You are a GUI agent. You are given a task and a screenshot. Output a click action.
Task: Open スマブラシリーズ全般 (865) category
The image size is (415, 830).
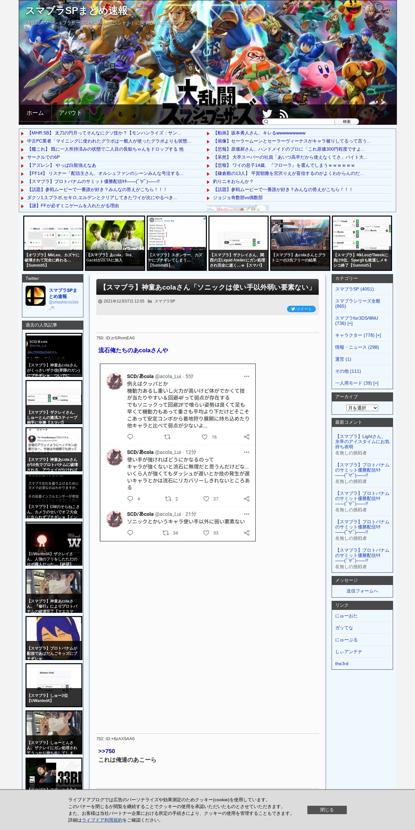click(357, 303)
